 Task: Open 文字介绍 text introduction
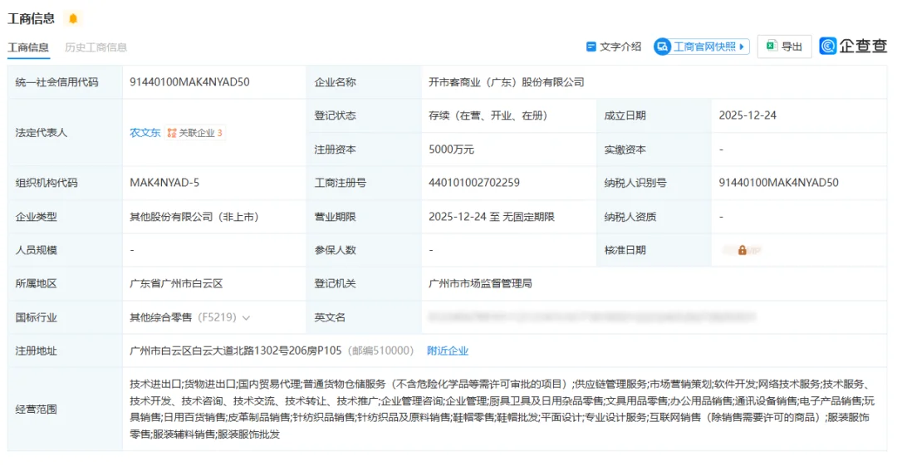614,47
